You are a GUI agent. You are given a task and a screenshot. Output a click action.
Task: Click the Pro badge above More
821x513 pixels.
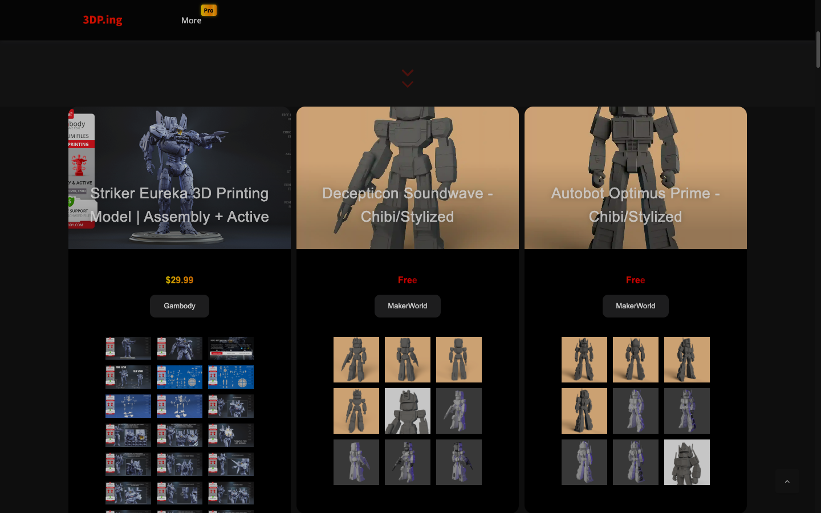point(209,10)
